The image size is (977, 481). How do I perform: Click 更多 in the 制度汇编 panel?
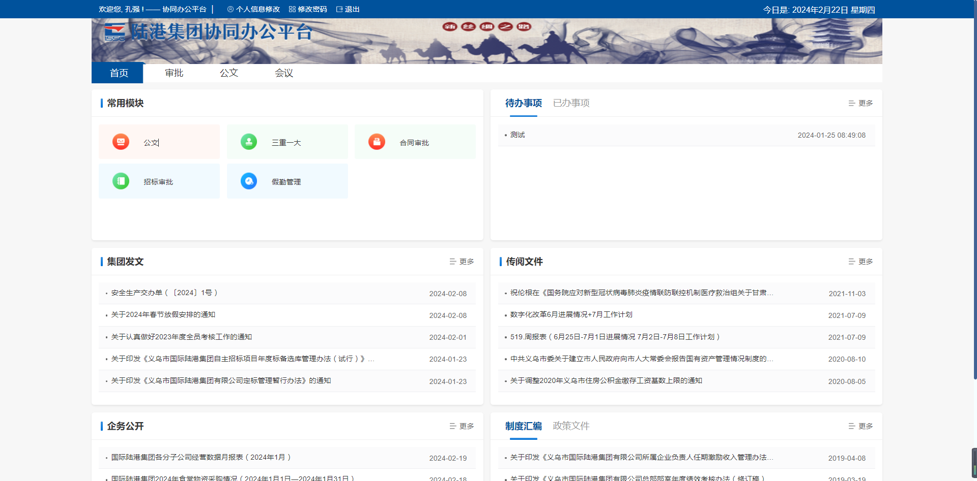tap(866, 426)
